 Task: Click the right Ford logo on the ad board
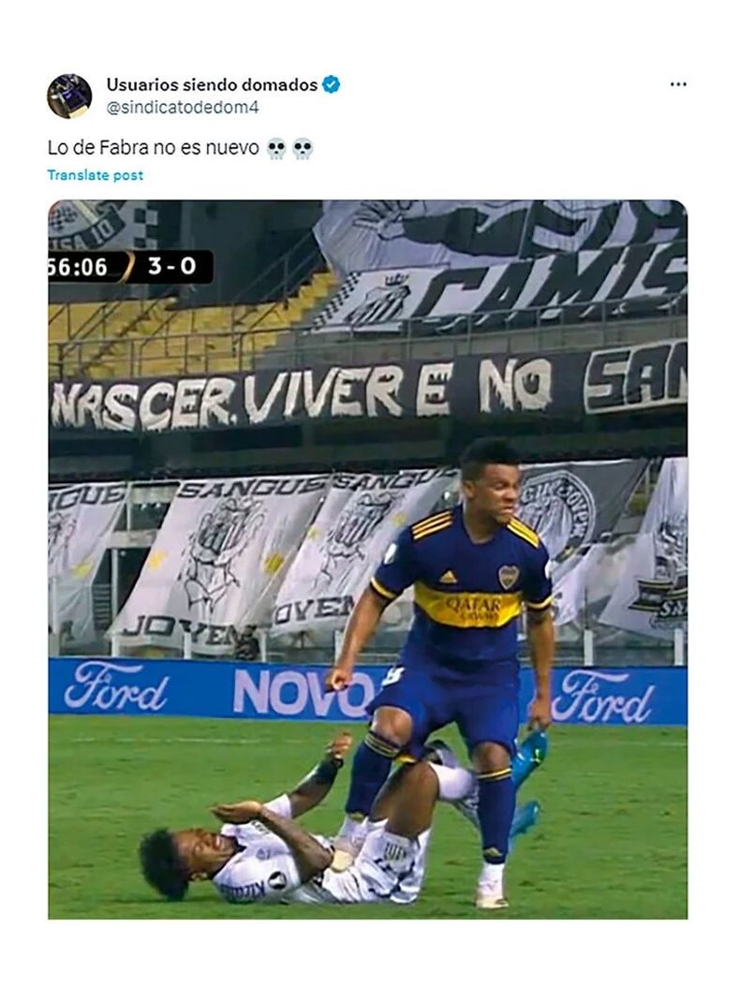tap(602, 697)
